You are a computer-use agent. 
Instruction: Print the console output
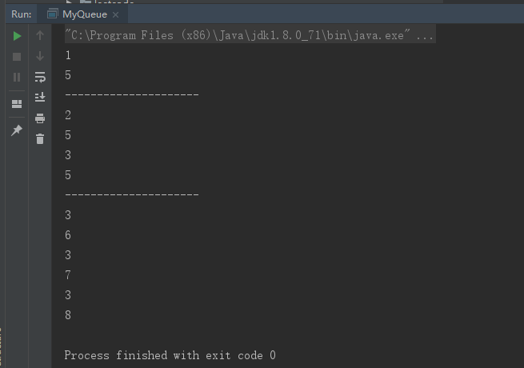pos(40,118)
